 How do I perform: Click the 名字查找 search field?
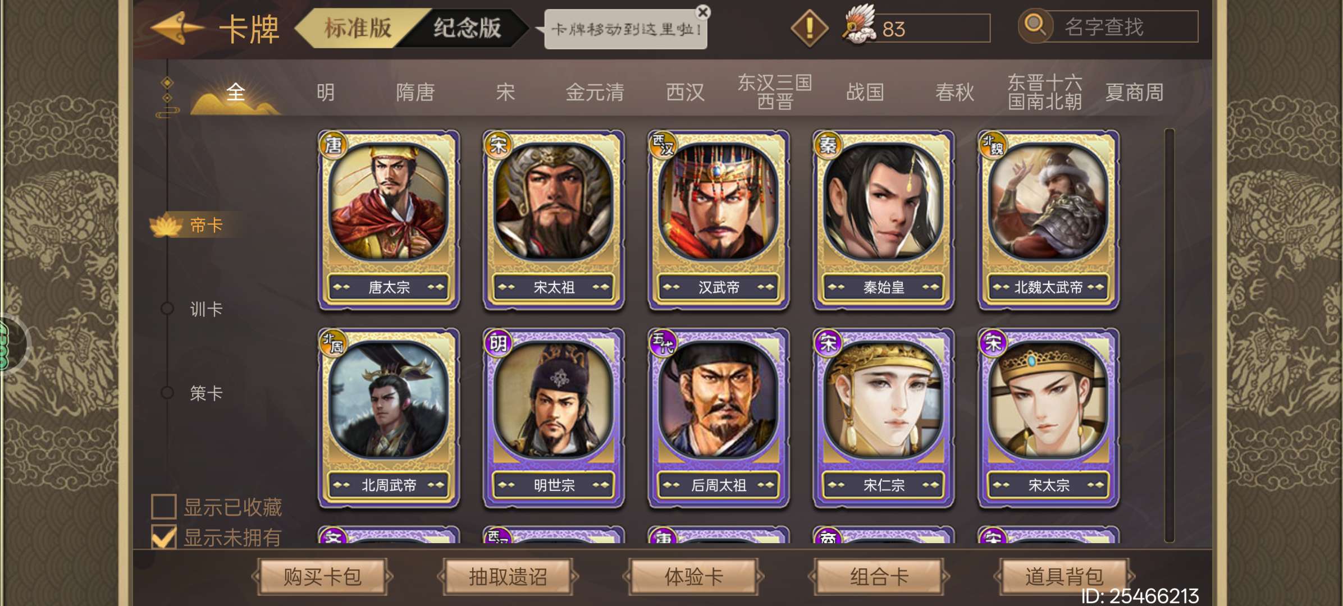[1122, 26]
